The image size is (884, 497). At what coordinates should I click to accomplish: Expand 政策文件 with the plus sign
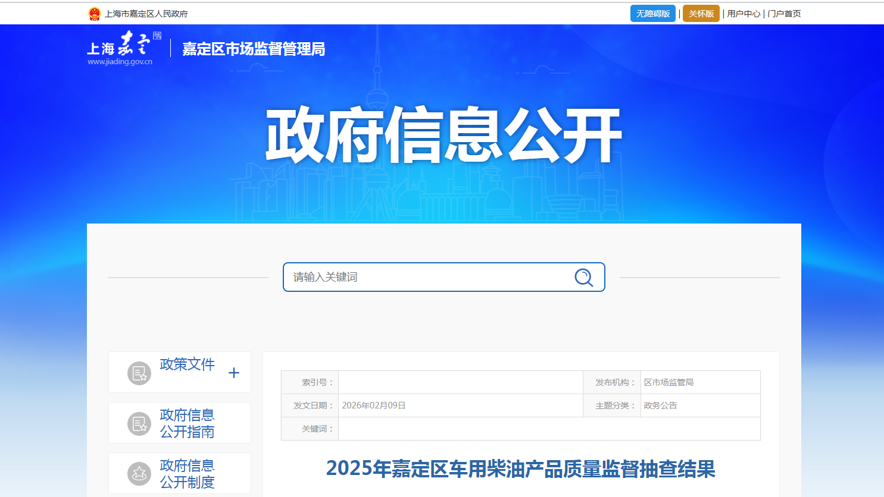[234, 373]
